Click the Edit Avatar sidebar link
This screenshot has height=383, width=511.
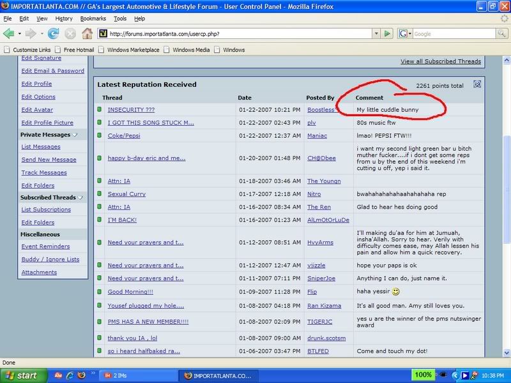[37, 109]
